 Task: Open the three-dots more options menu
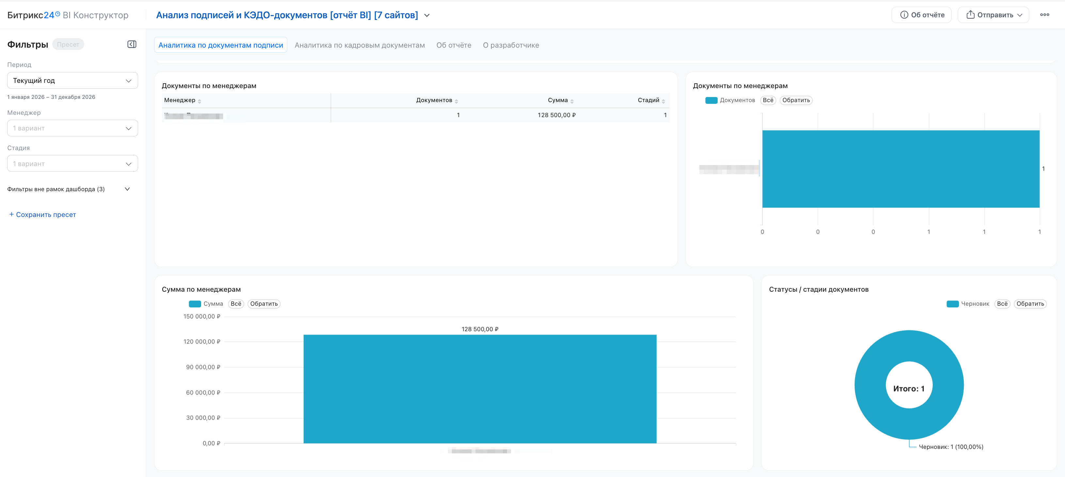coord(1044,15)
